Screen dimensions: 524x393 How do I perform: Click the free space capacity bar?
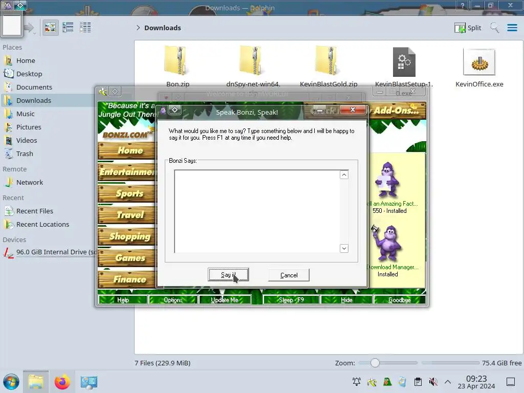point(450,363)
